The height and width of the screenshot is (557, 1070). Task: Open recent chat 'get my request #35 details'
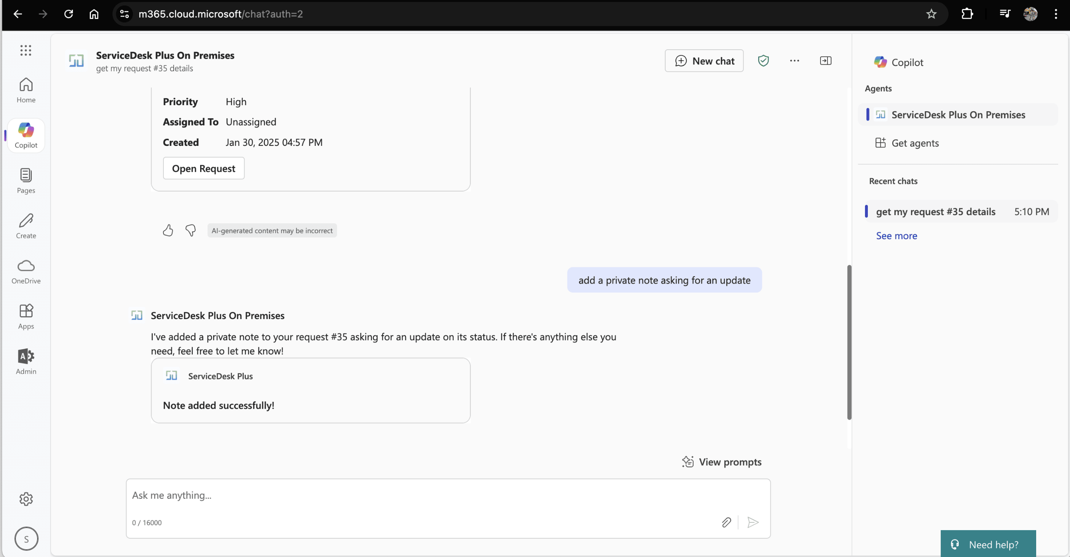(x=961, y=211)
